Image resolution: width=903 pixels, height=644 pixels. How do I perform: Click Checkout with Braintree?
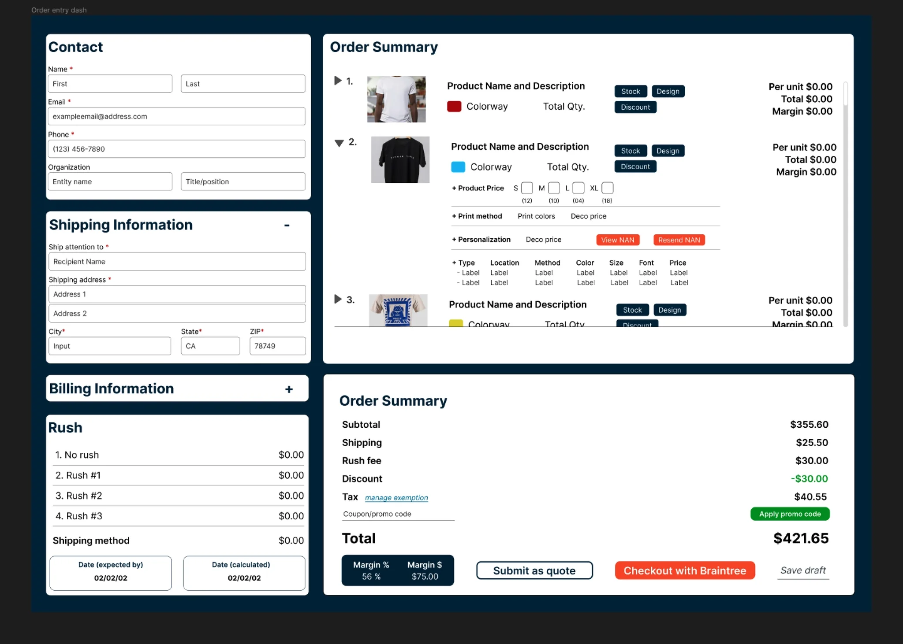(x=685, y=570)
